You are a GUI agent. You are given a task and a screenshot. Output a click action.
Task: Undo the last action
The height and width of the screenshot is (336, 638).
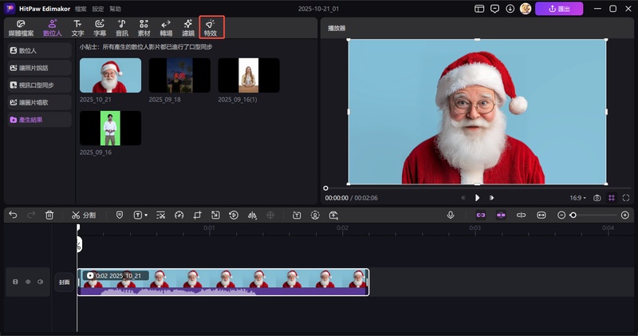coord(13,215)
